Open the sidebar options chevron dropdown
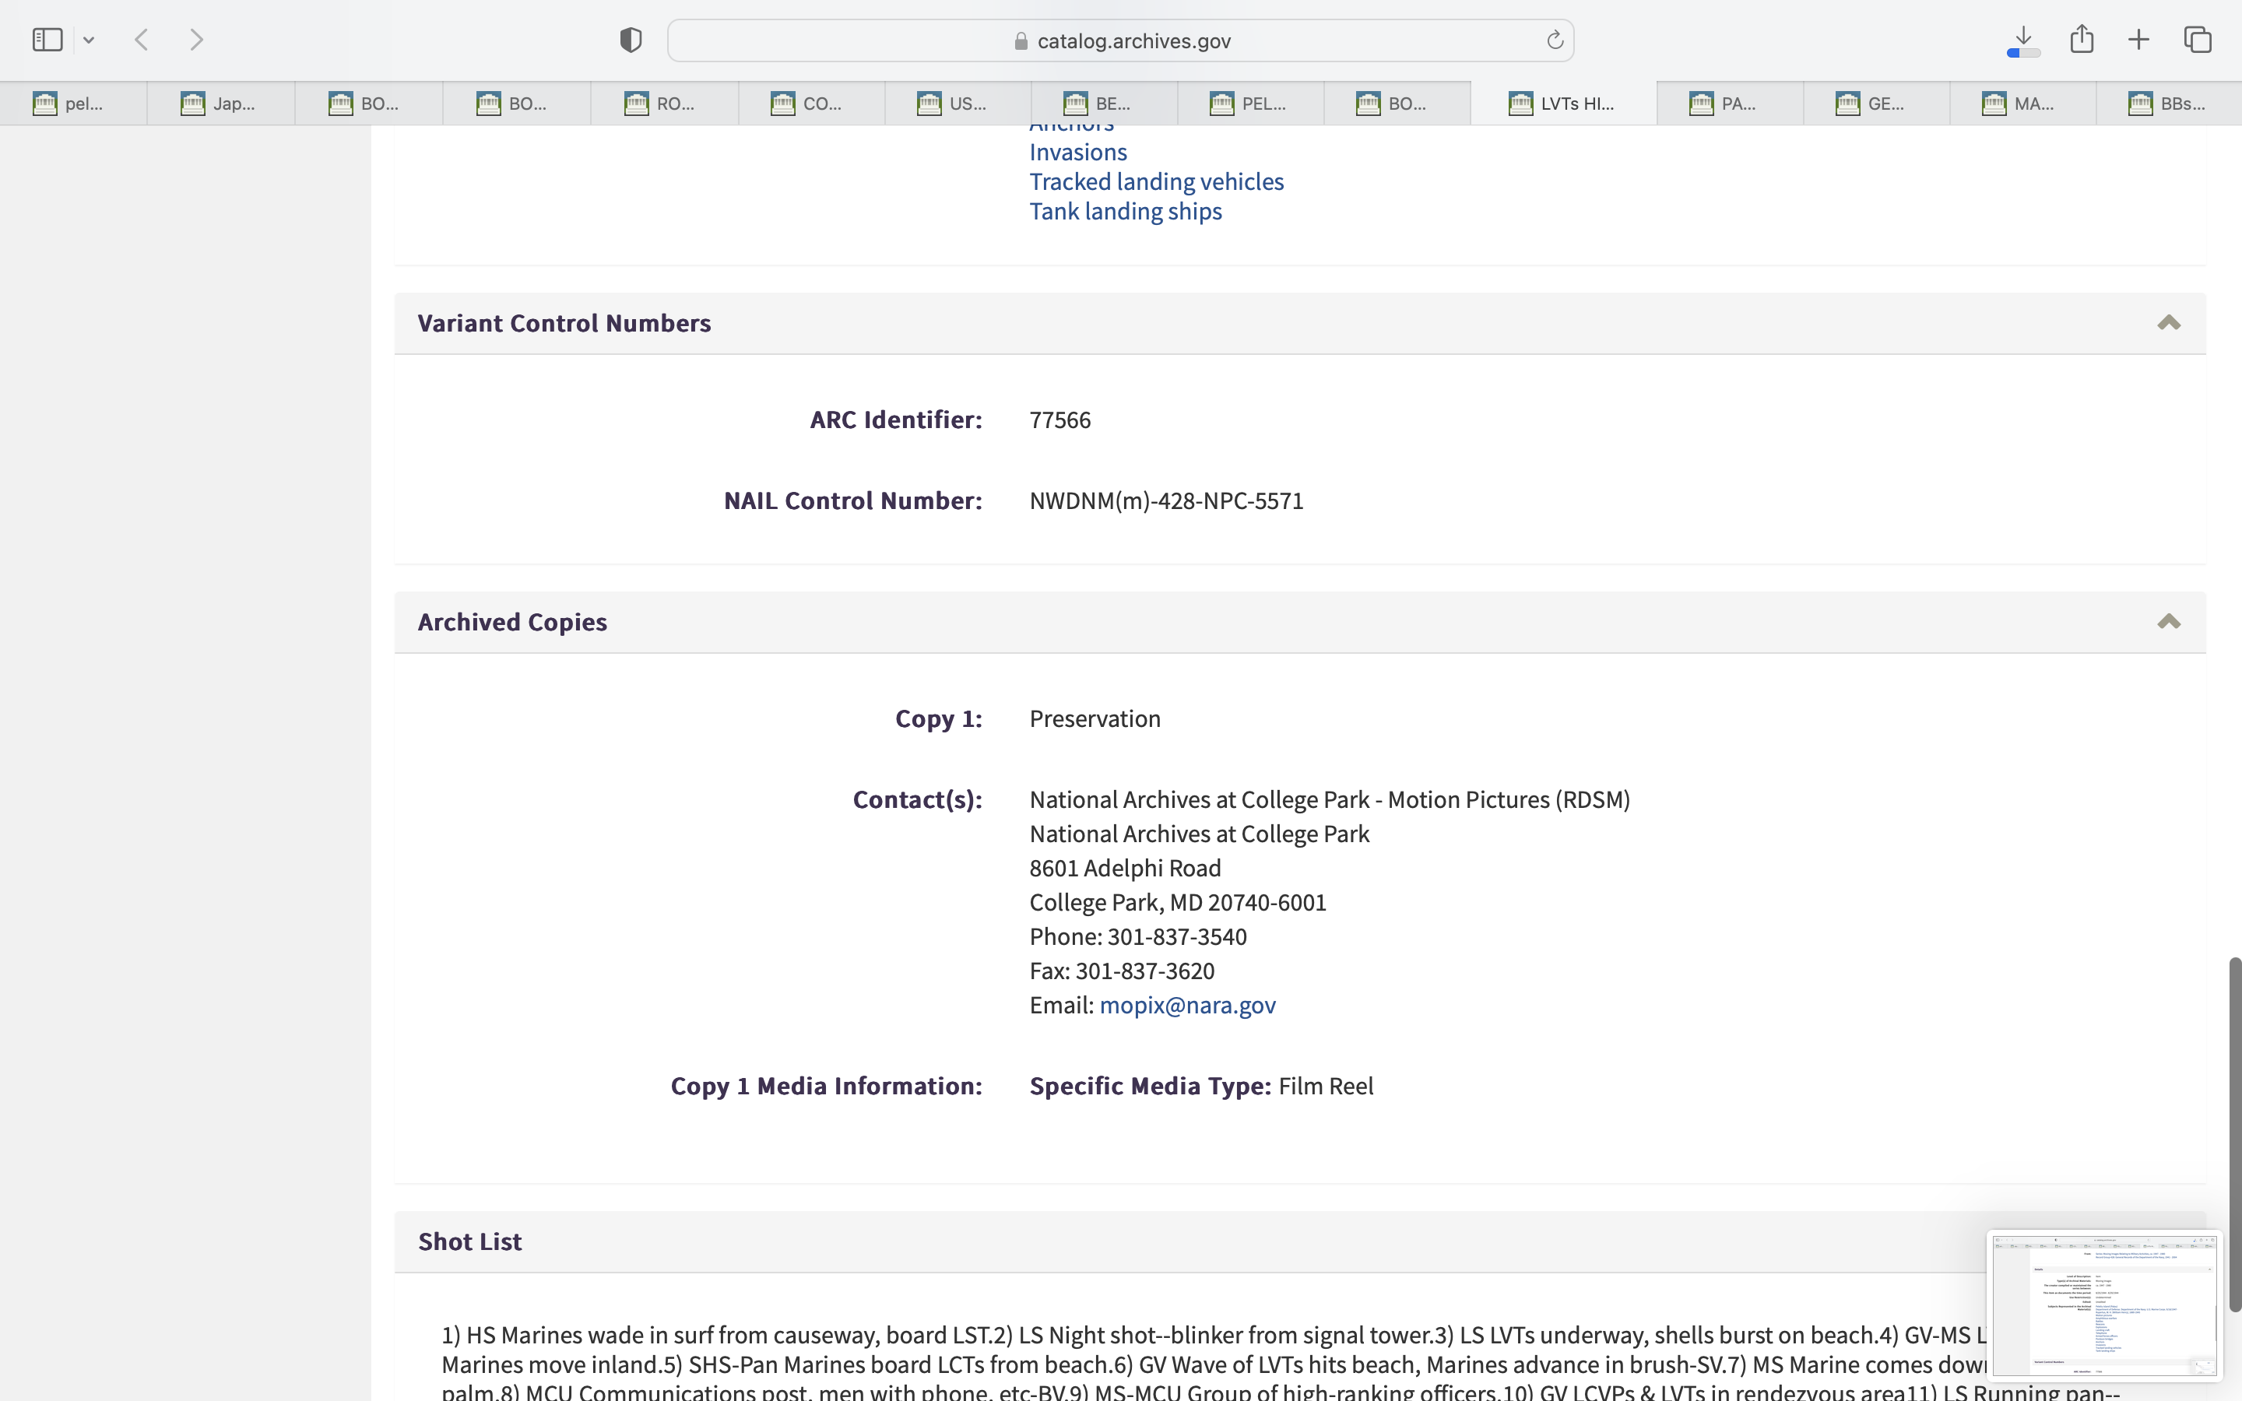This screenshot has height=1401, width=2242. click(89, 40)
